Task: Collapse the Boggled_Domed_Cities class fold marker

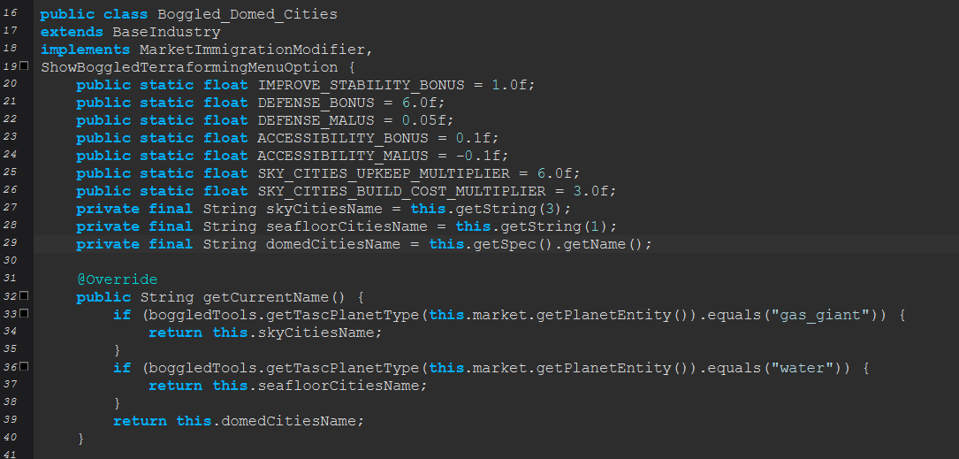Action: coord(24,66)
